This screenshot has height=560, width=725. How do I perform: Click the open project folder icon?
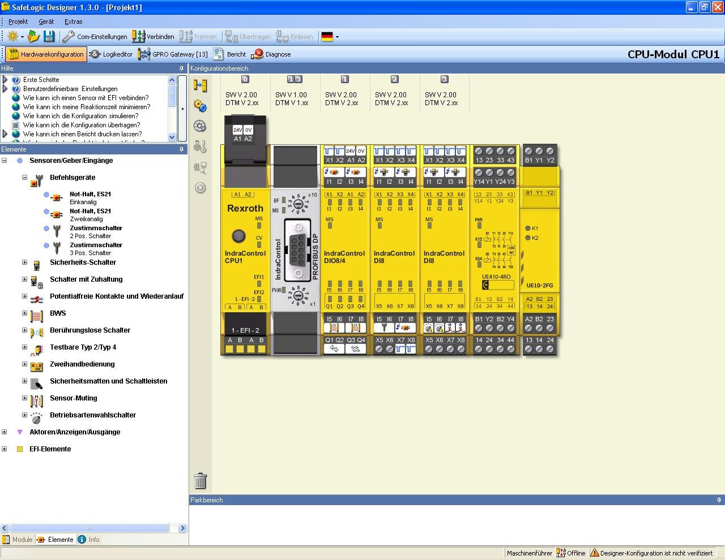pyautogui.click(x=33, y=37)
